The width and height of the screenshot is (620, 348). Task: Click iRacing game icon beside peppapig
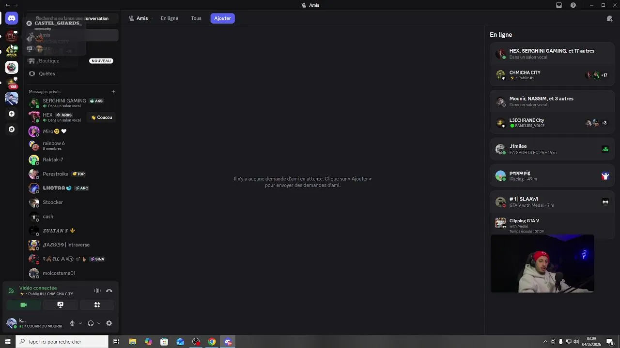pyautogui.click(x=605, y=176)
